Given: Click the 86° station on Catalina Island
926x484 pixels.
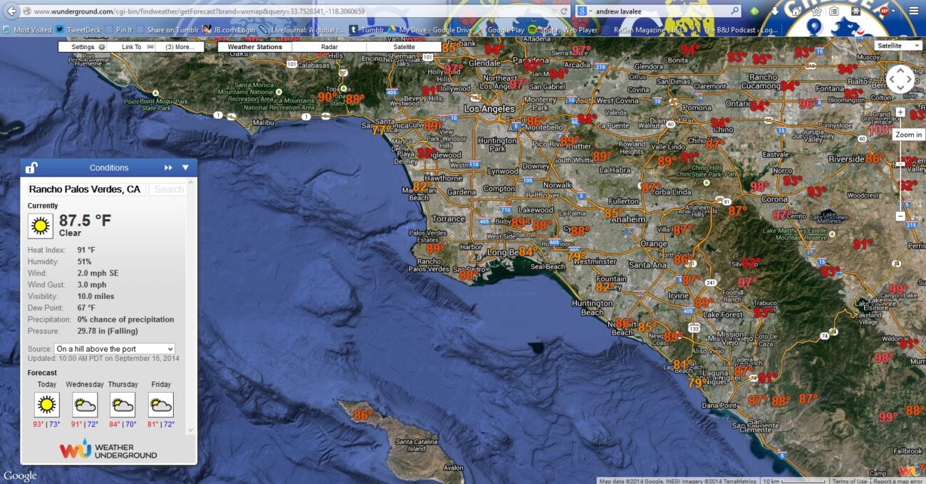Looking at the screenshot, I should tap(363, 415).
